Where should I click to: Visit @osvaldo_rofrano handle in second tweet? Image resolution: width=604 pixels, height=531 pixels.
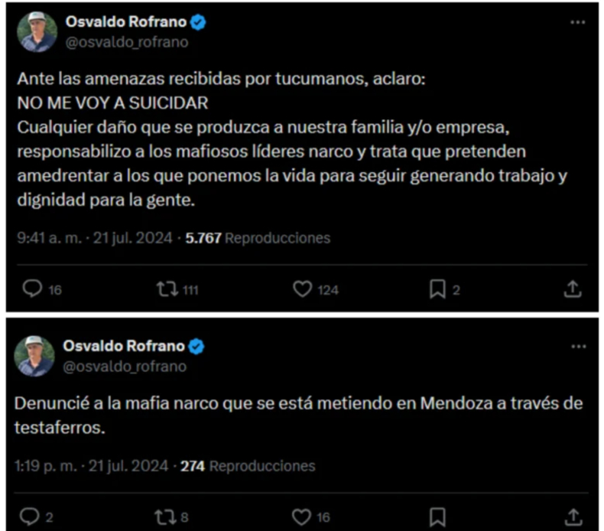point(125,366)
